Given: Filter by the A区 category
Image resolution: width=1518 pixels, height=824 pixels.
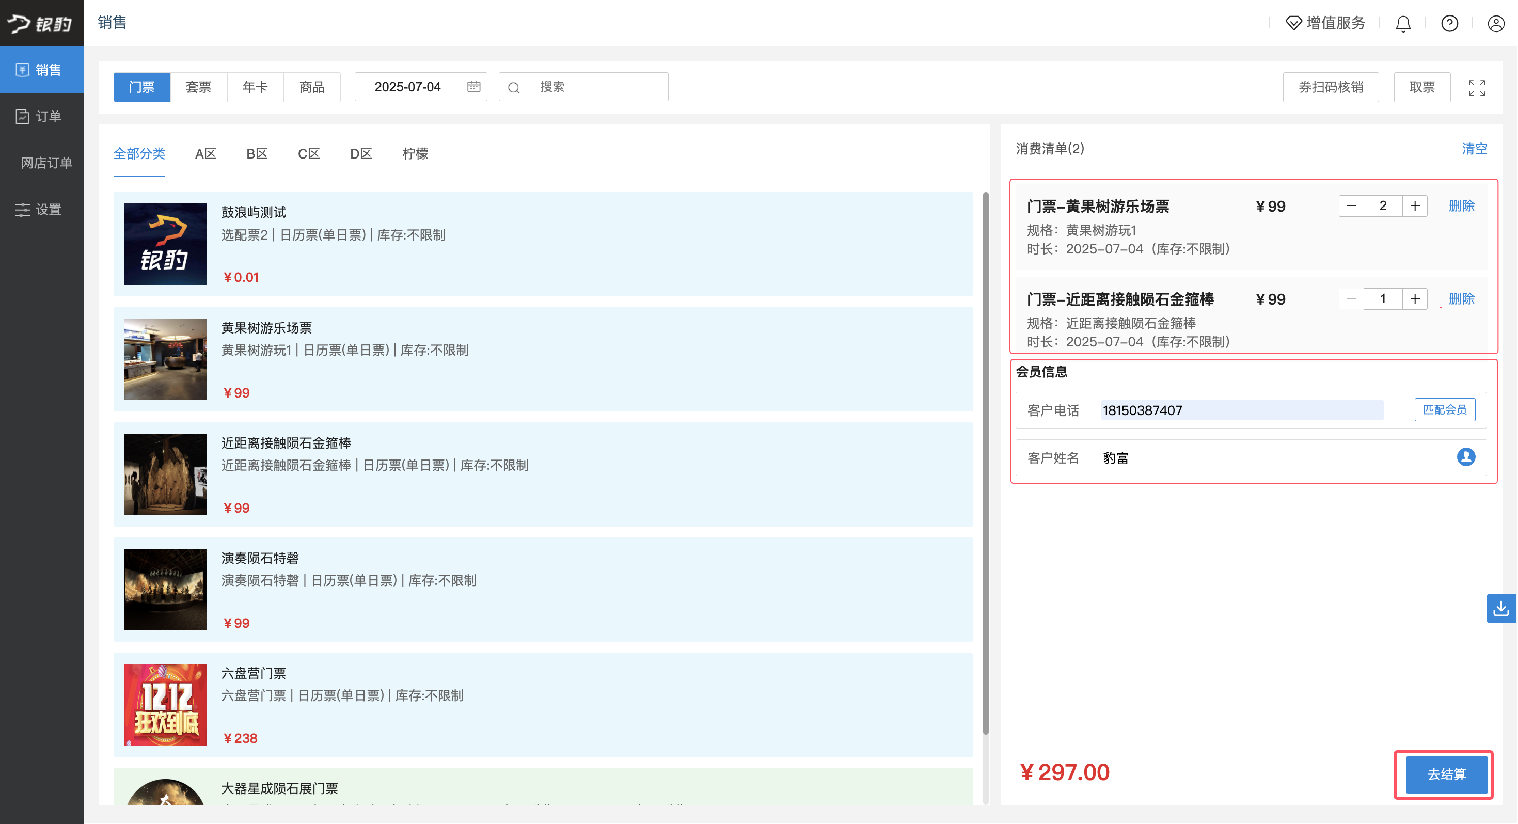Looking at the screenshot, I should click(205, 154).
